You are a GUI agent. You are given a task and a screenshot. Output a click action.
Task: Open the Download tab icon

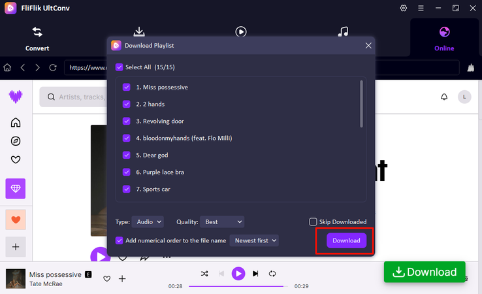pos(139,31)
